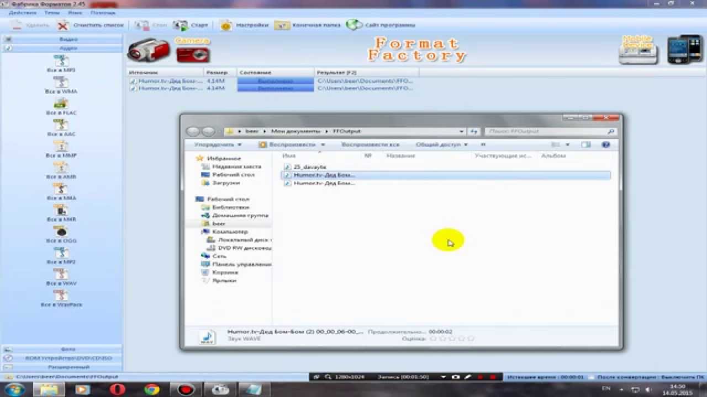
Task: Open the 'Все в WavPack' converter
Action: pos(61,298)
